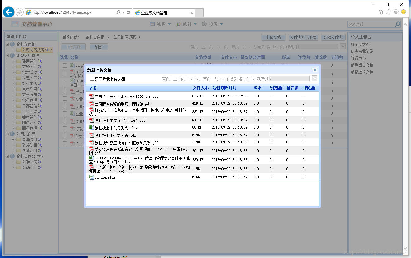Click the address bar search magnifier

118,12
